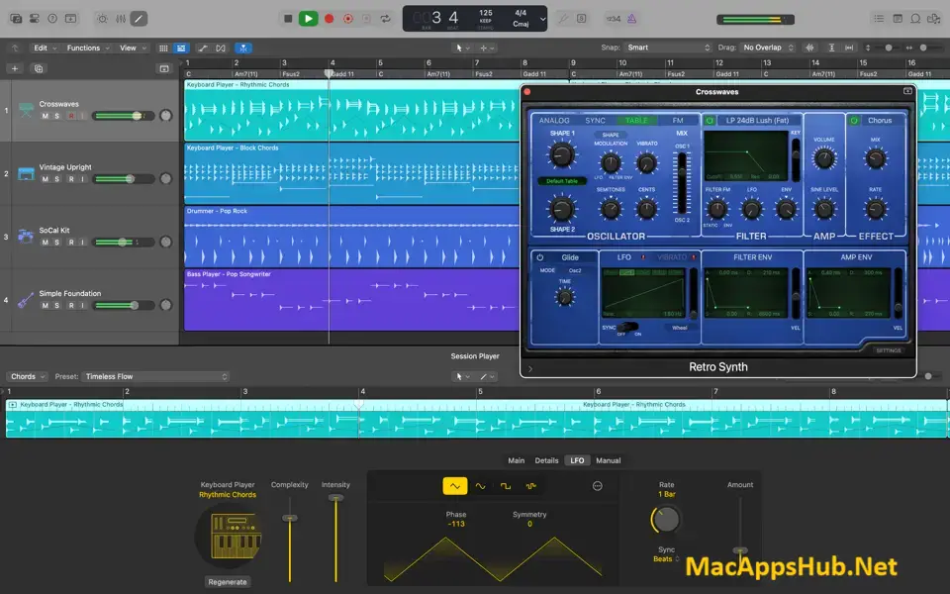
Task: Click the horizontal auto zoom icon
Action: [849, 48]
